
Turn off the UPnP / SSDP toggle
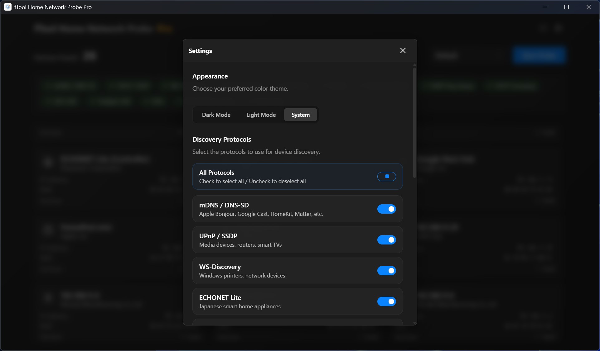[386, 240]
